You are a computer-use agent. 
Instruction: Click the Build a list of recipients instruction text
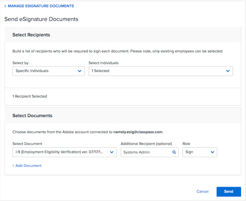tap(118, 51)
